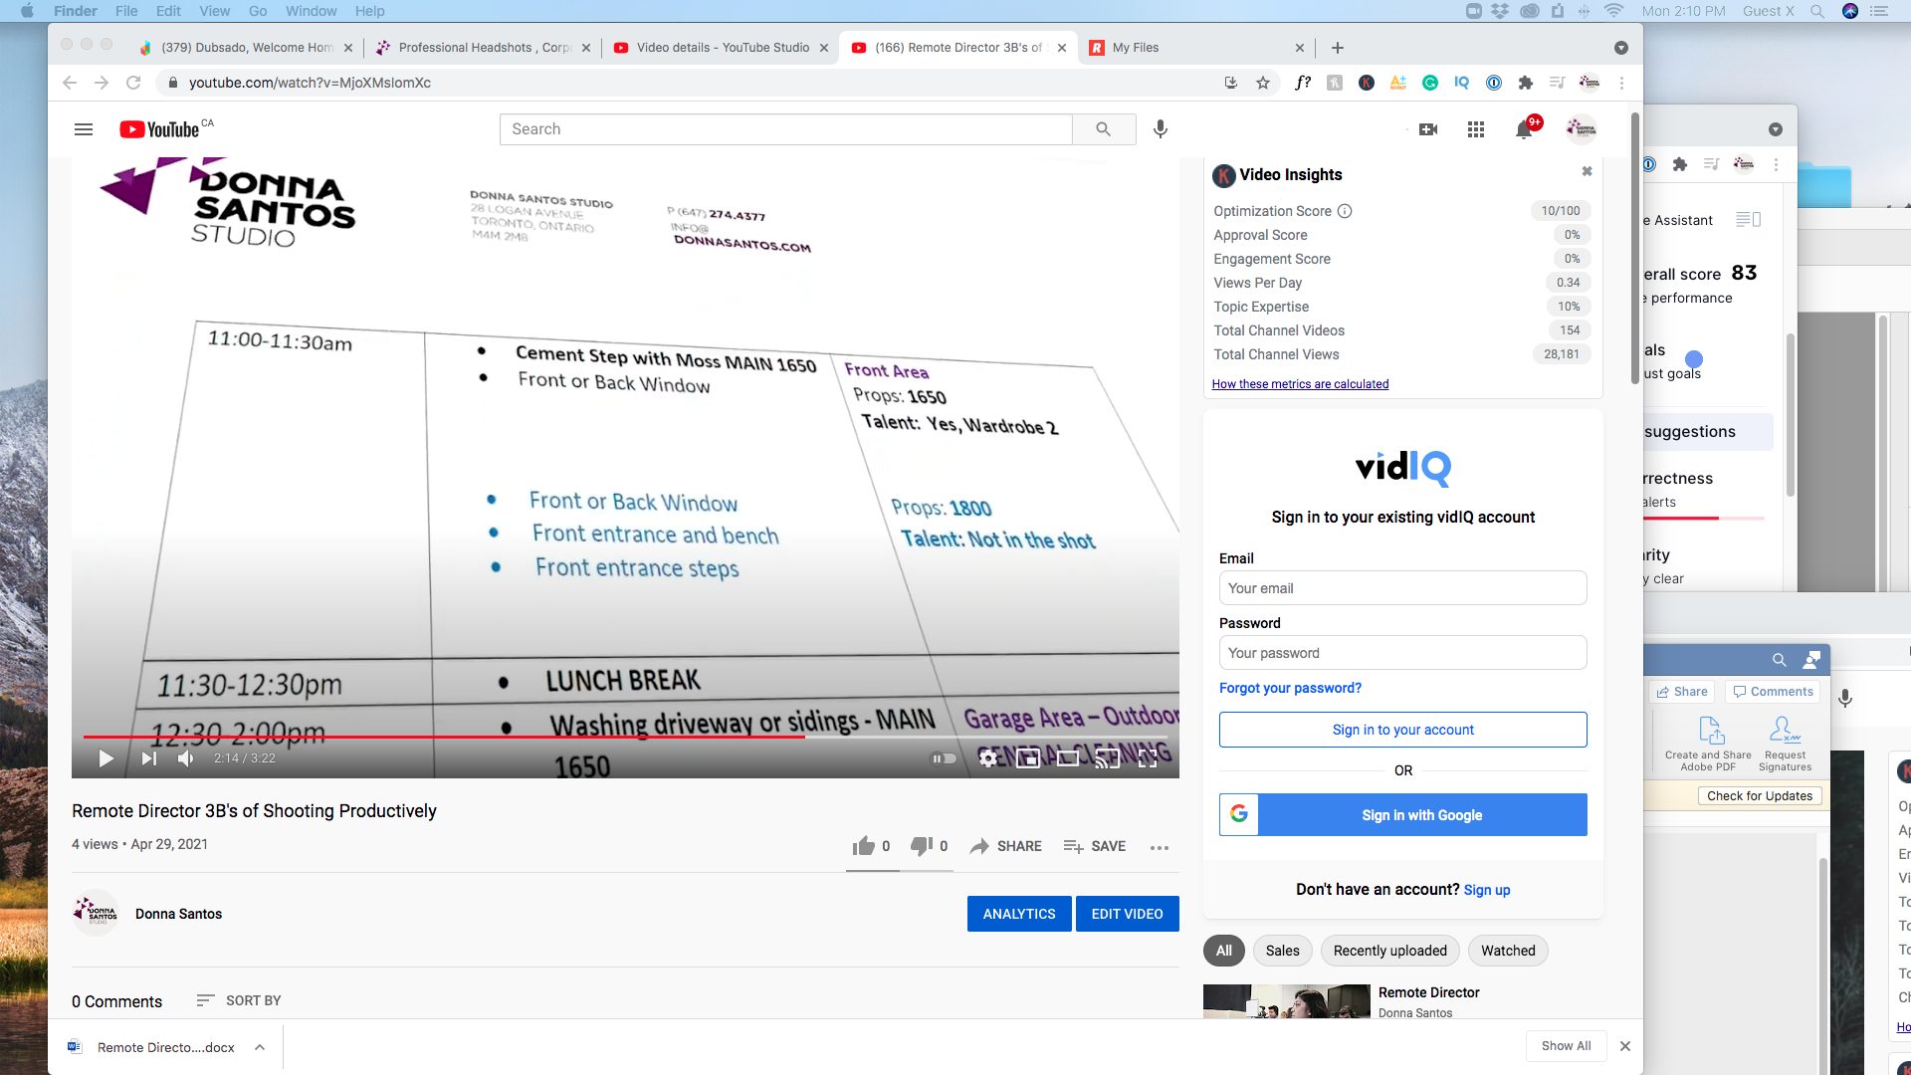Viewport: 1911px width, 1075px height.
Task: Go back in browser history
Action: click(x=70, y=83)
